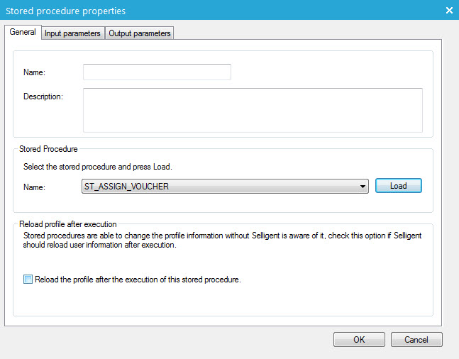459x359 pixels.
Task: Confirm with the OK button
Action: (x=359, y=340)
